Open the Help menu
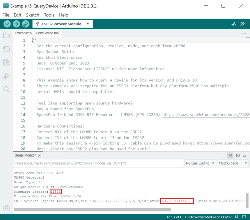 tap(64, 15)
